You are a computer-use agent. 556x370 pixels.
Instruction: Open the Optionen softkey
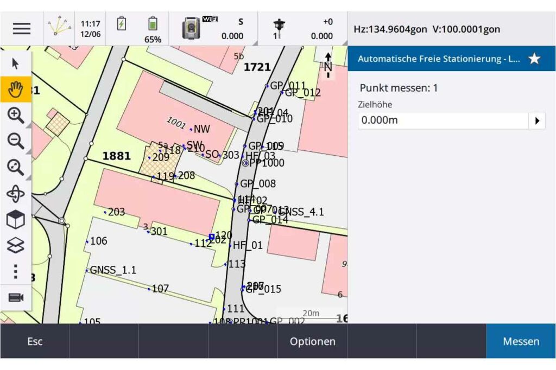pyautogui.click(x=312, y=341)
